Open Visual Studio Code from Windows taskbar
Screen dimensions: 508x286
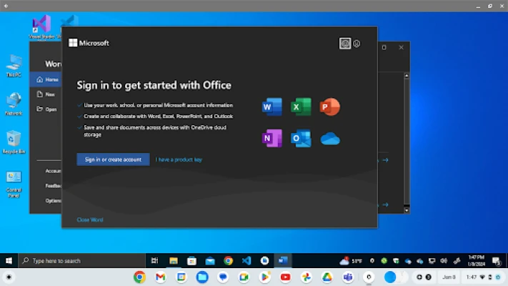click(246, 261)
